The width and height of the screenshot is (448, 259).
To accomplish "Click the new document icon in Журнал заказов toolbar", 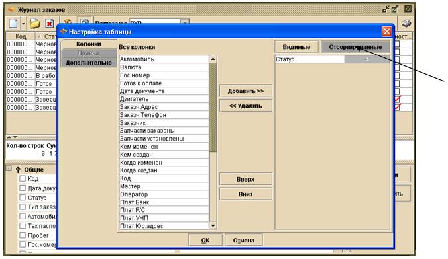I will [13, 23].
